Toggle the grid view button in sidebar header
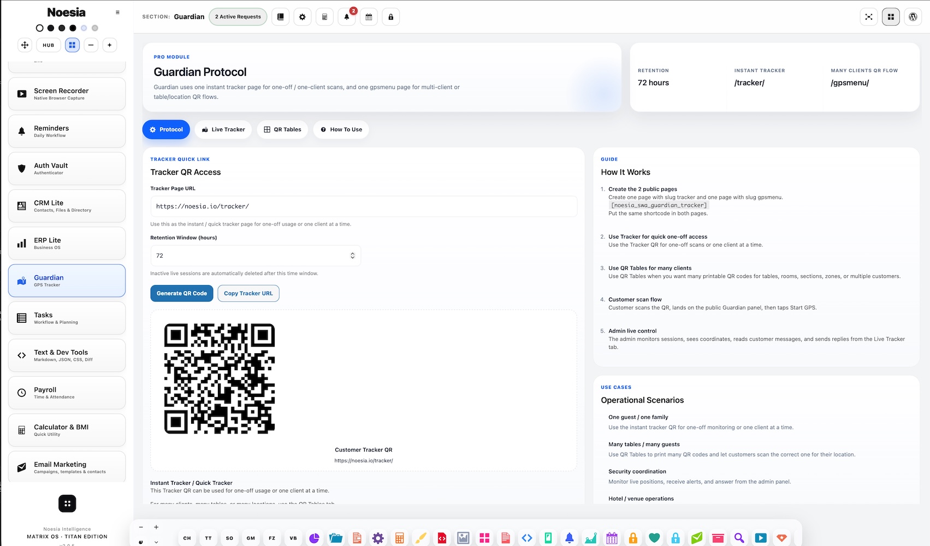The image size is (930, 546). coord(72,45)
